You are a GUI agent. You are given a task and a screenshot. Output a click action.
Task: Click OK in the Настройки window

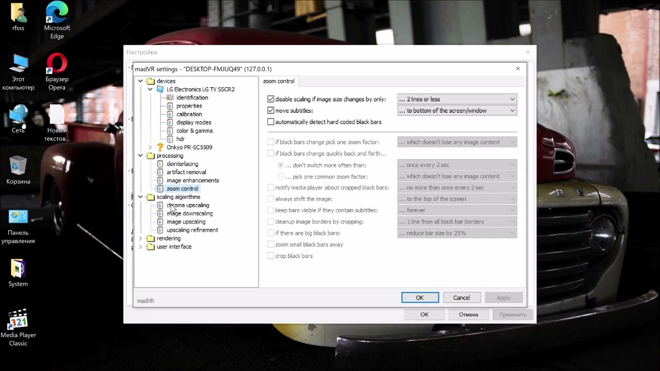click(x=424, y=314)
